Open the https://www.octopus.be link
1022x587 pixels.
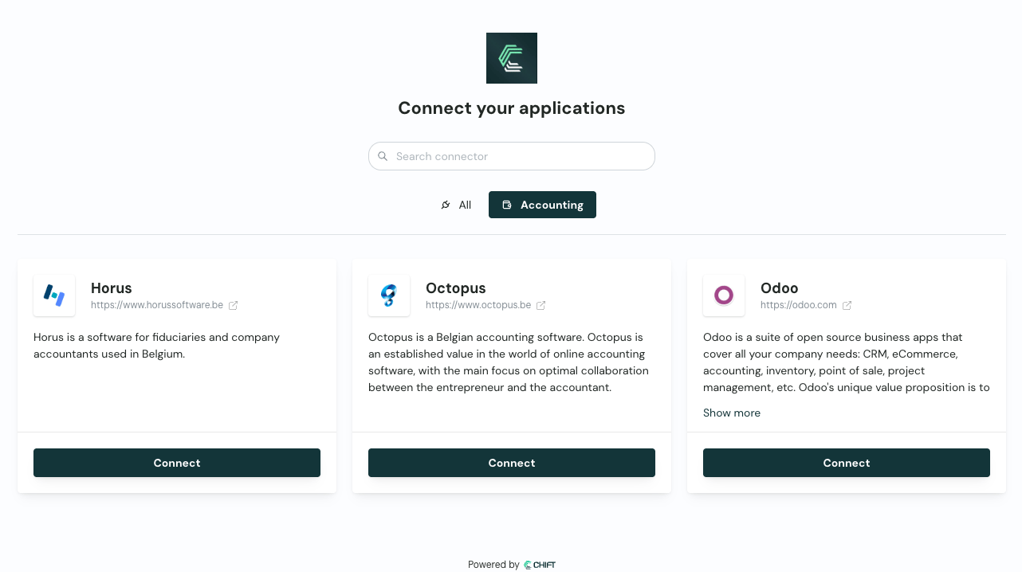point(478,305)
